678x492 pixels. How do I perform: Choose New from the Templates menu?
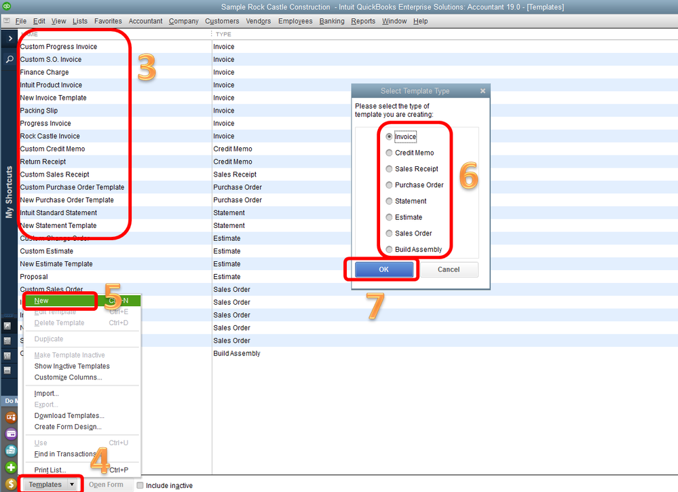(x=81, y=301)
